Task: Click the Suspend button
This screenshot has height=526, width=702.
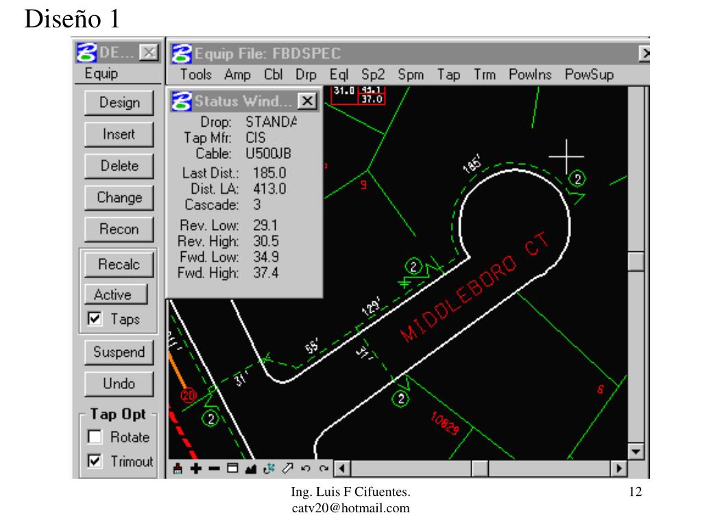Action: tap(119, 352)
